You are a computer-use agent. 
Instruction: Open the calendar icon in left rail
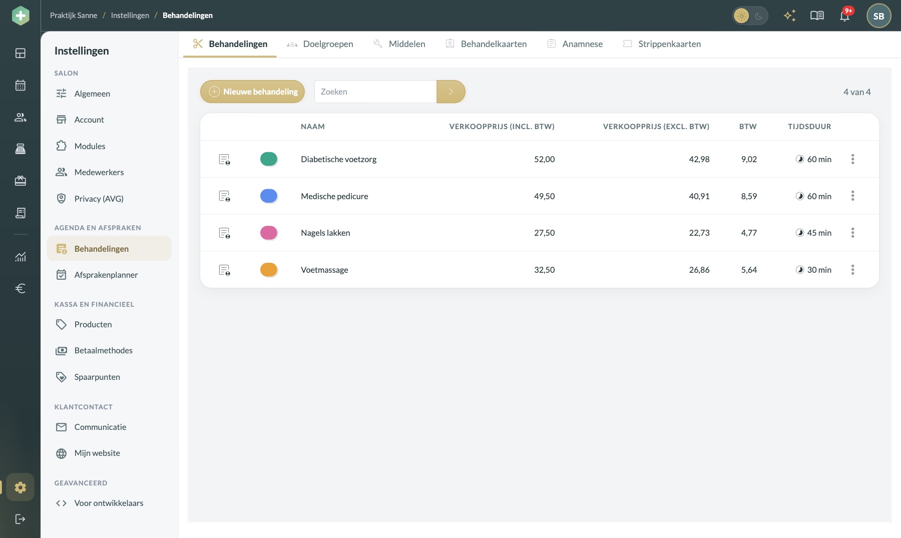21,85
